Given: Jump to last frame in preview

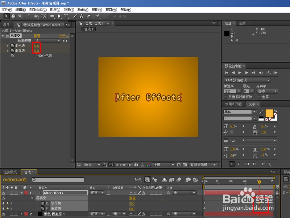Looking at the screenshot, I should (253, 73).
